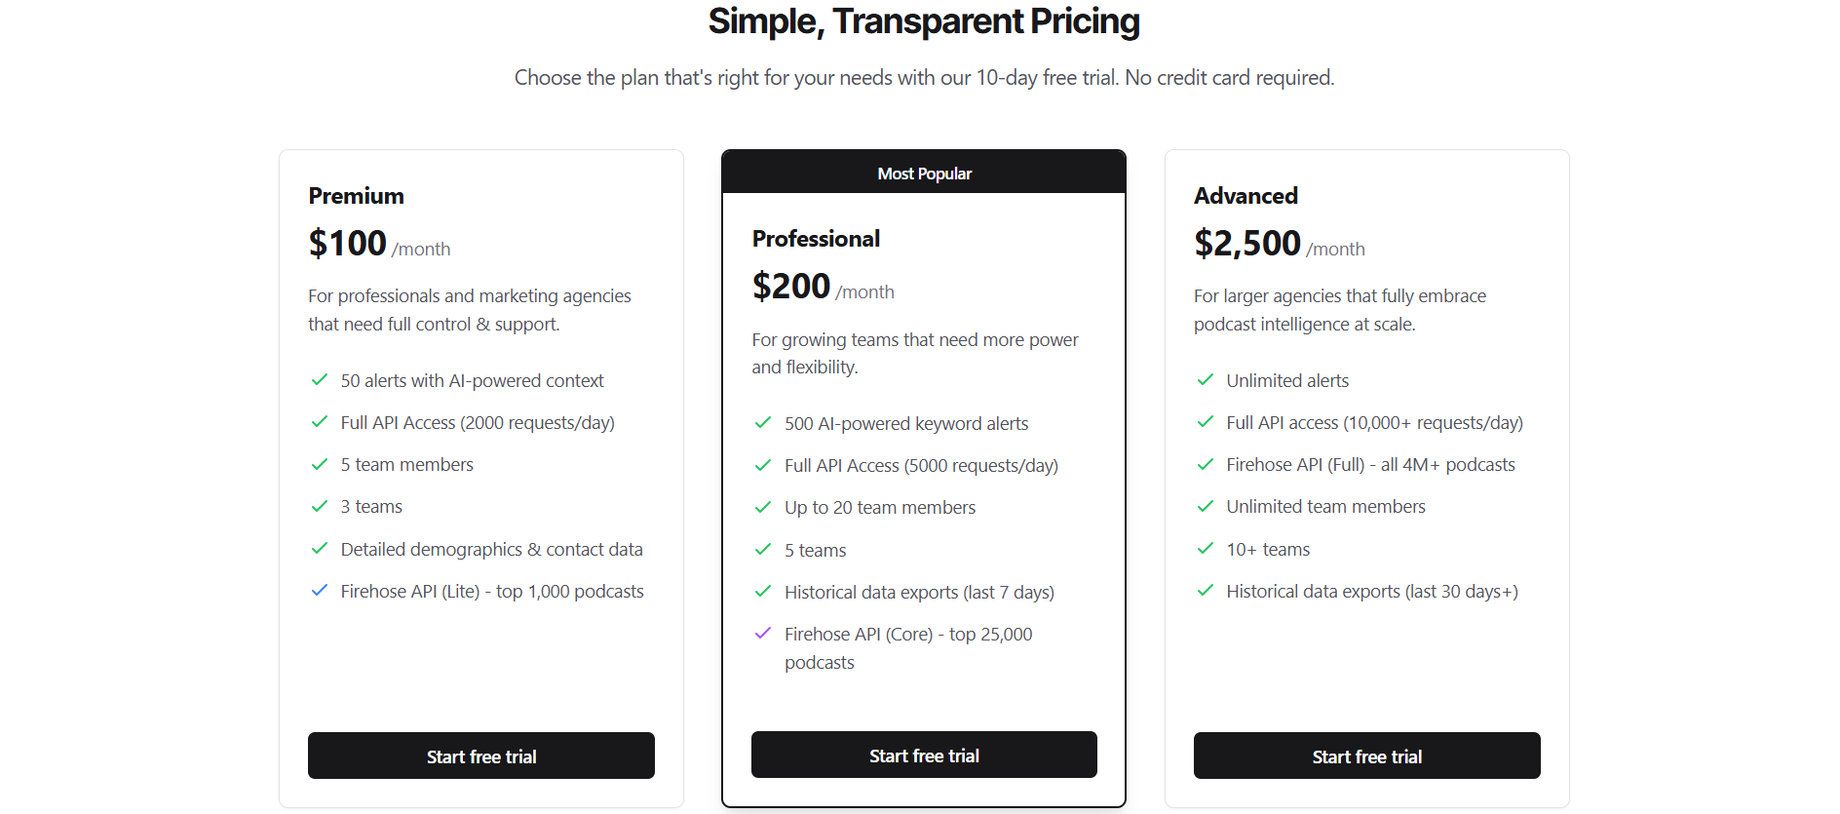The width and height of the screenshot is (1840, 814).
Task: Select the purple checkmark beside Firehose API (Core)
Action: [762, 634]
